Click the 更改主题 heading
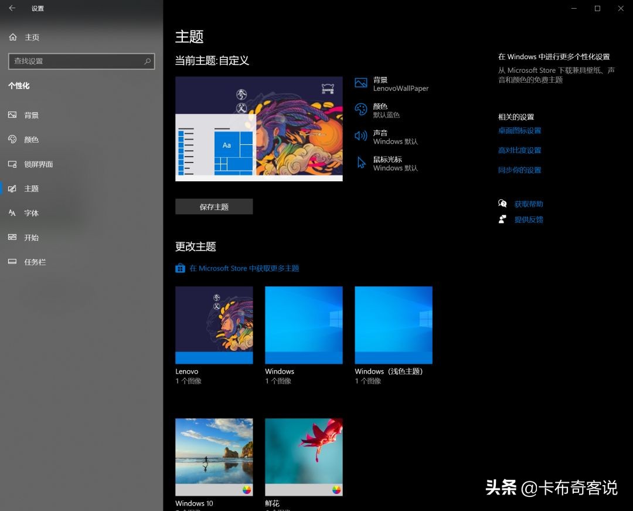 pos(195,246)
